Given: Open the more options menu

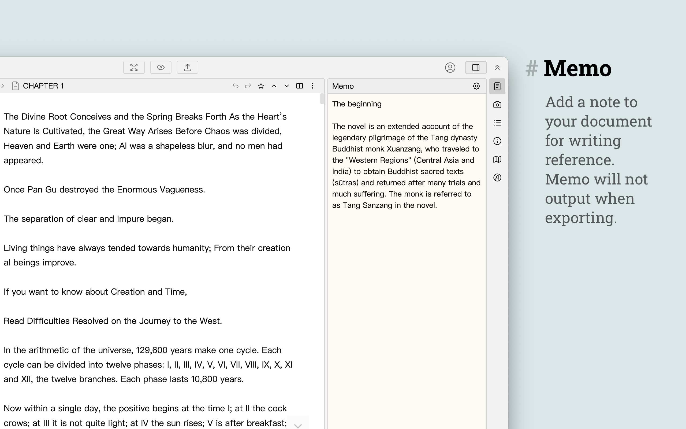Looking at the screenshot, I should coord(312,86).
